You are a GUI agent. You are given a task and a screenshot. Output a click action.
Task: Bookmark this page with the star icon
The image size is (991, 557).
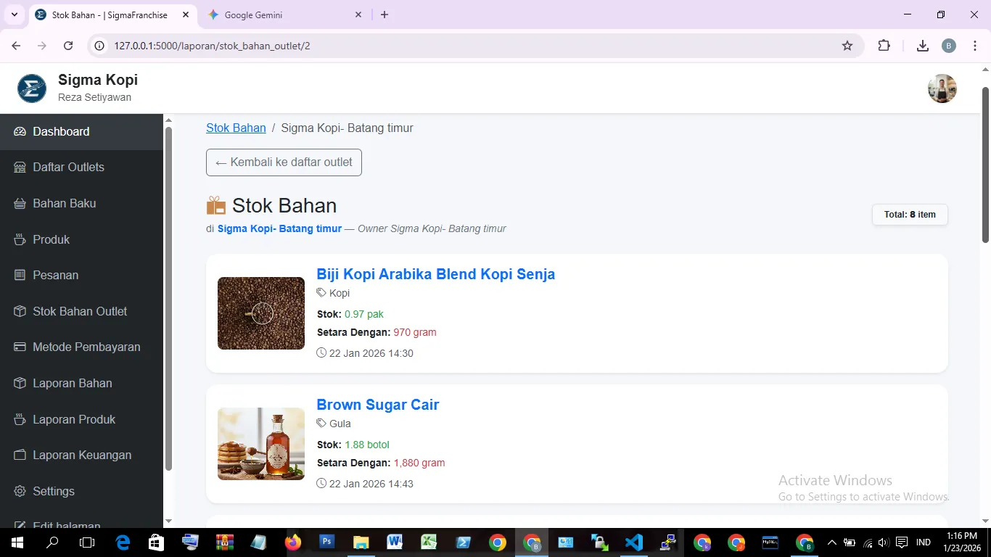(847, 46)
